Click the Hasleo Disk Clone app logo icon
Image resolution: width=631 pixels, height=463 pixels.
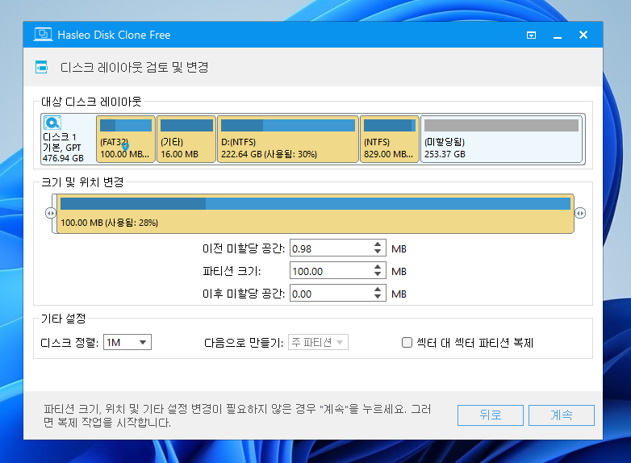click(43, 35)
